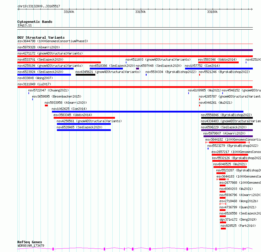This screenshot has height=252, width=261.
Task: Click the red dgv371n172 Deng2019 marker
Action: [223, 222]
